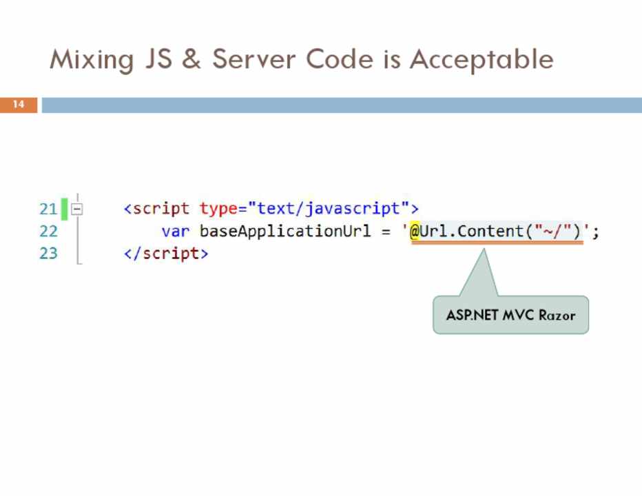Screen dimensions: 642x496
Task: Click line number 21 in gutter
Action: point(48,209)
